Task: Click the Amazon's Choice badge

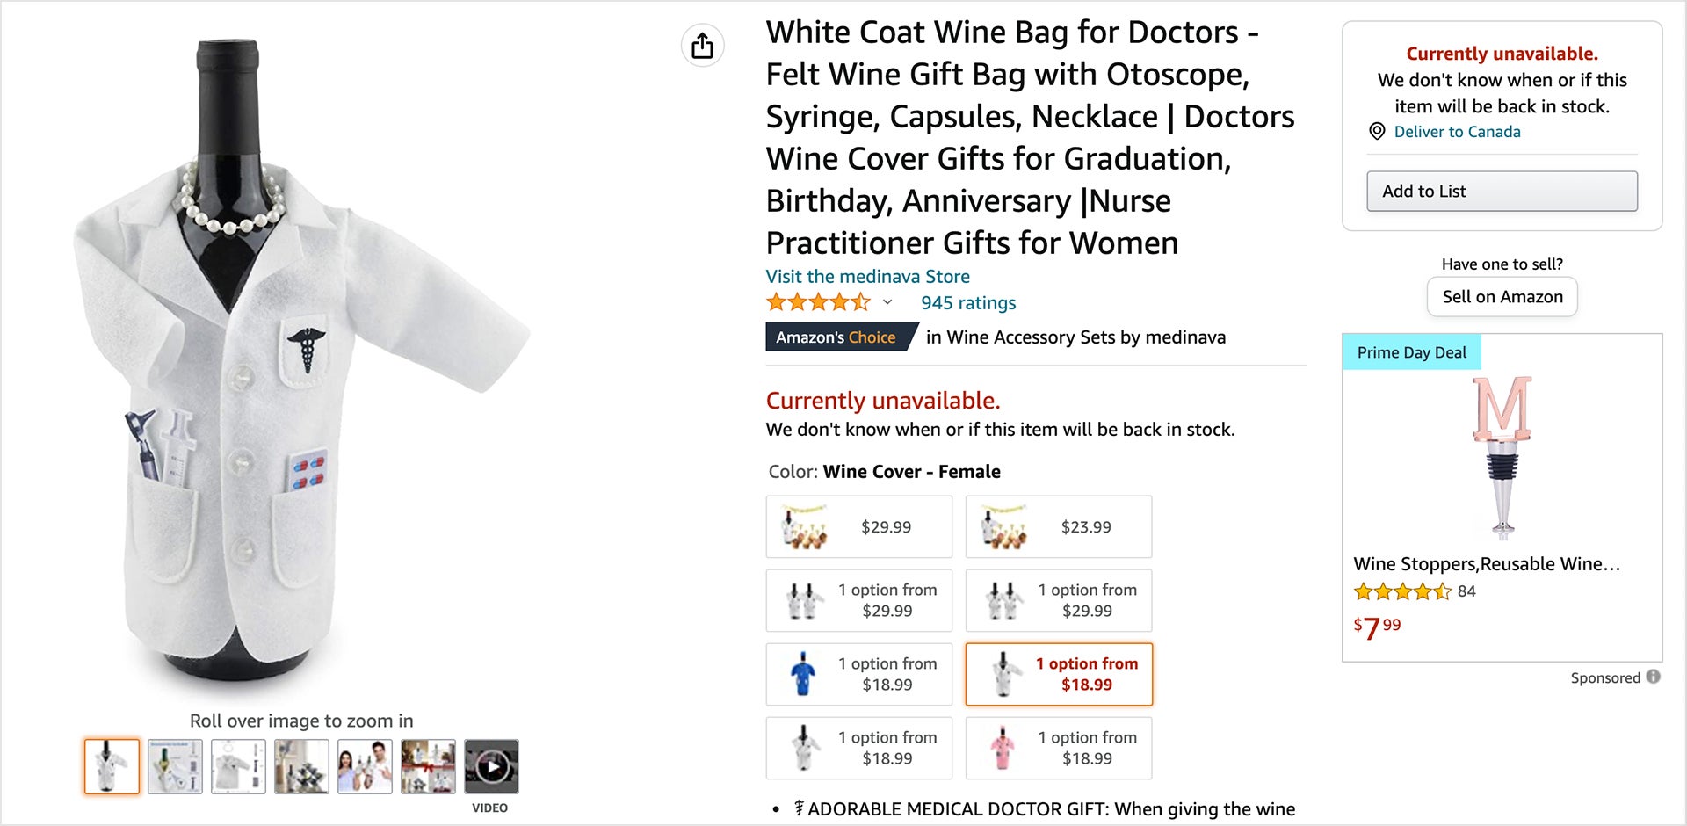Action: [x=836, y=337]
